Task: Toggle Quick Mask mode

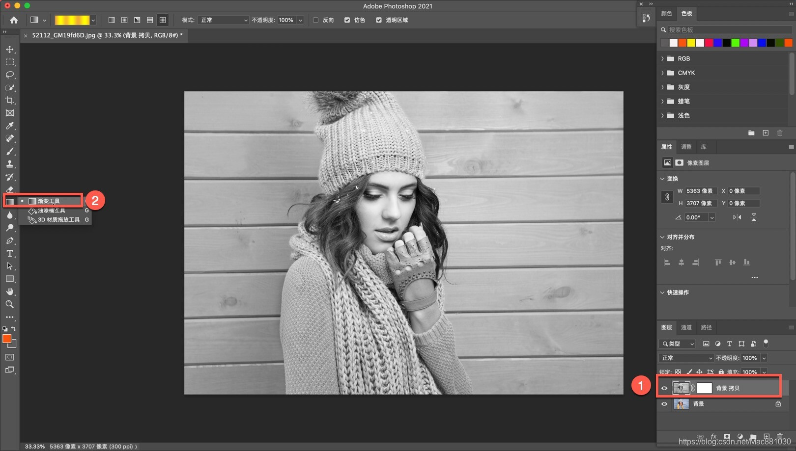Action: tap(10, 357)
